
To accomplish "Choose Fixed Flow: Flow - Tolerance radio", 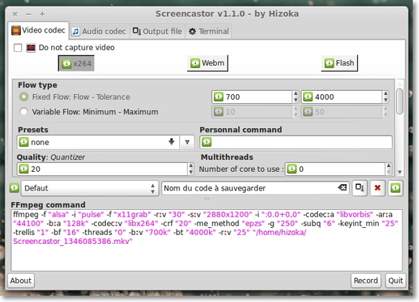I will point(24,97).
